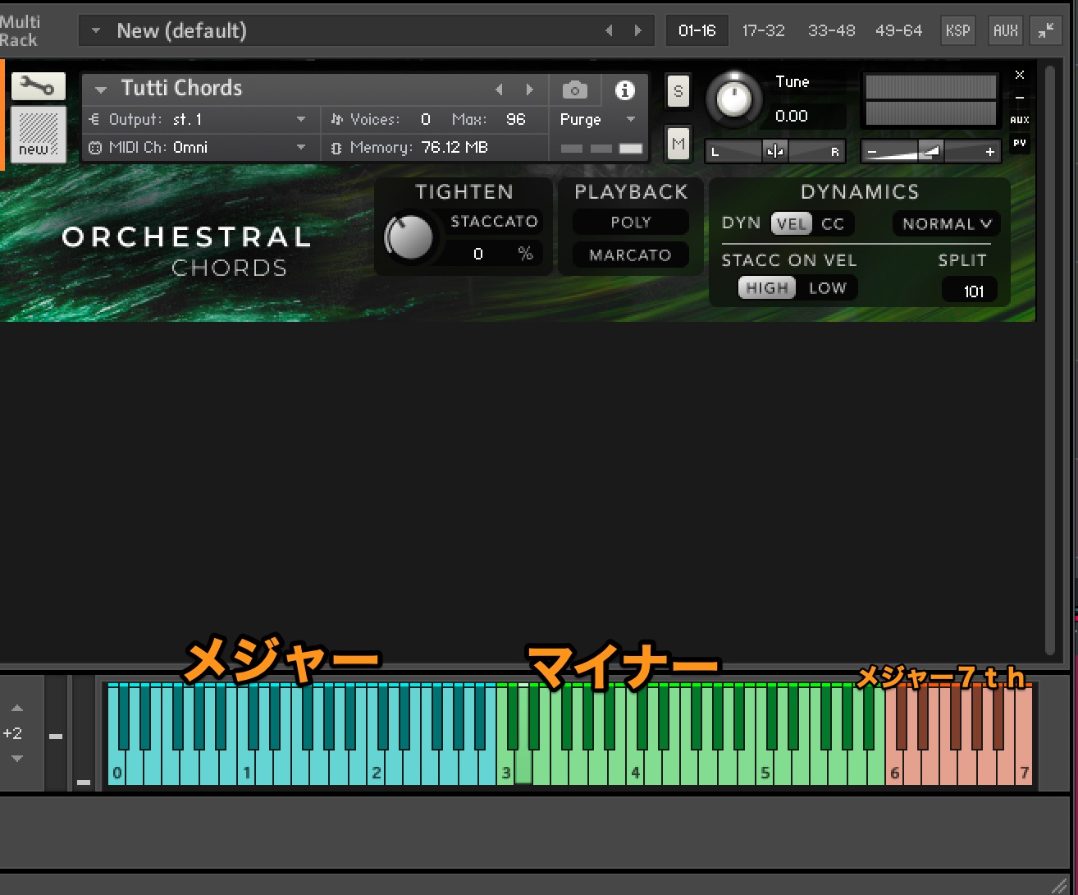Click the camera snapshot icon
This screenshot has width=1078, height=895.
pyautogui.click(x=574, y=89)
